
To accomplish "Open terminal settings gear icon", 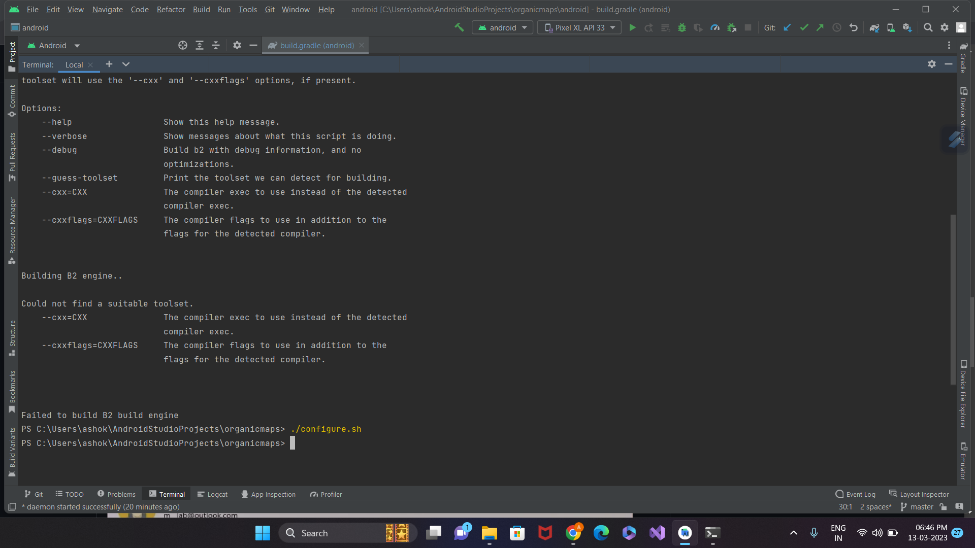I will point(932,64).
